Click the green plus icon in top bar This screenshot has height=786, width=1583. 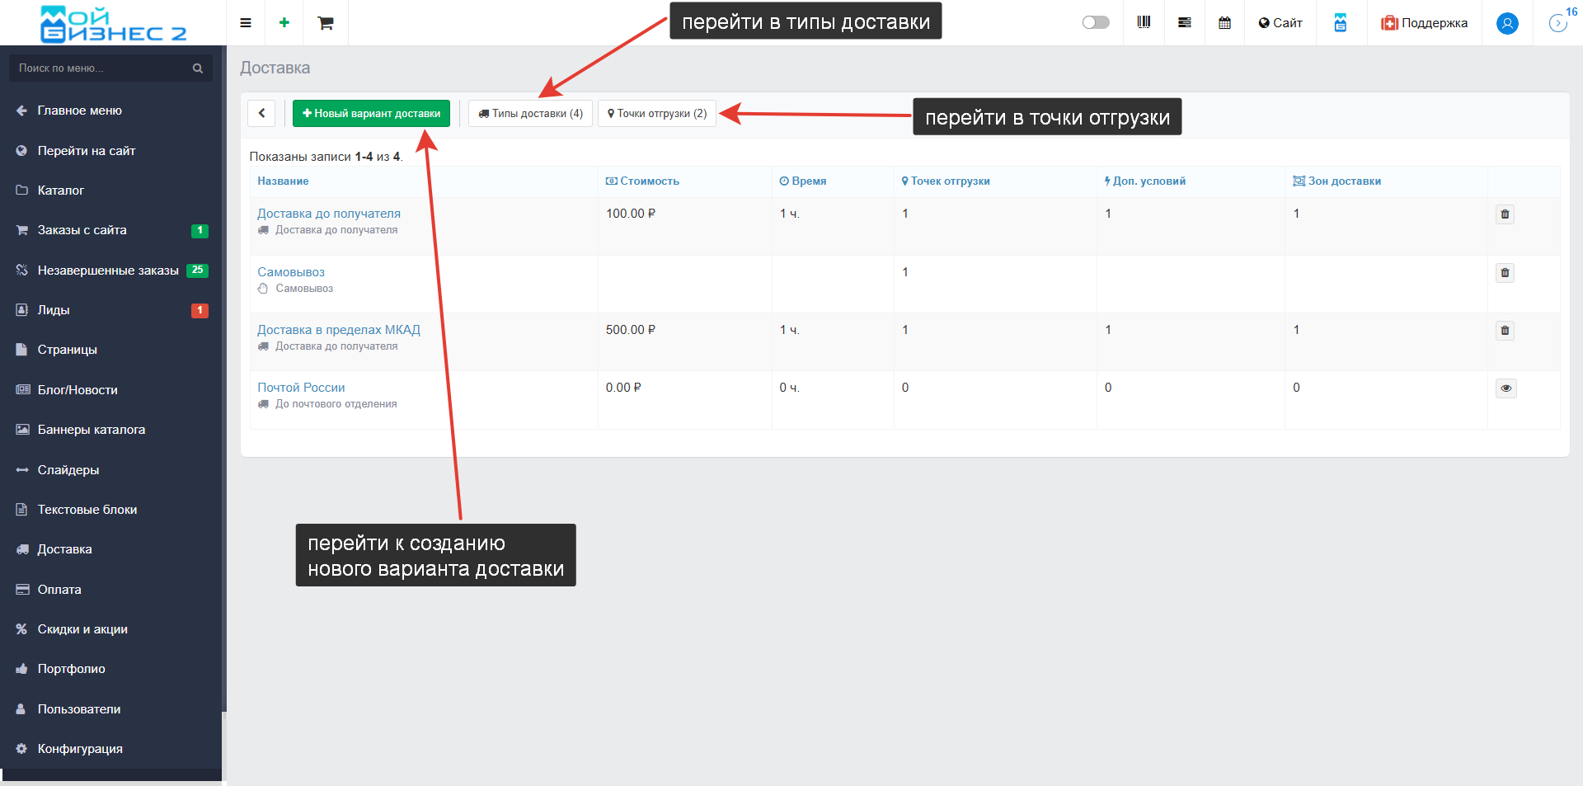pos(284,23)
